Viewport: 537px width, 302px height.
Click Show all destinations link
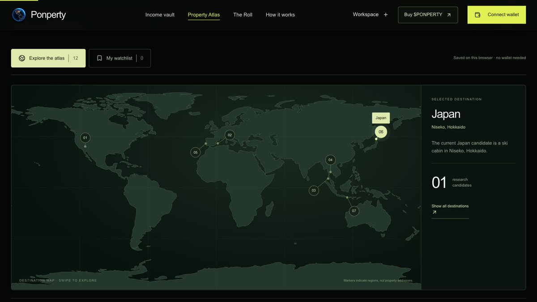click(450, 206)
